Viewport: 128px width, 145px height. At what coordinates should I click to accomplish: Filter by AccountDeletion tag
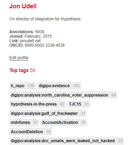[x=31, y=132]
